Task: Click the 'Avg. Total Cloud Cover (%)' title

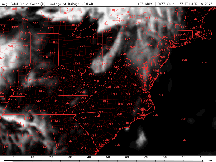Action: 24,4
